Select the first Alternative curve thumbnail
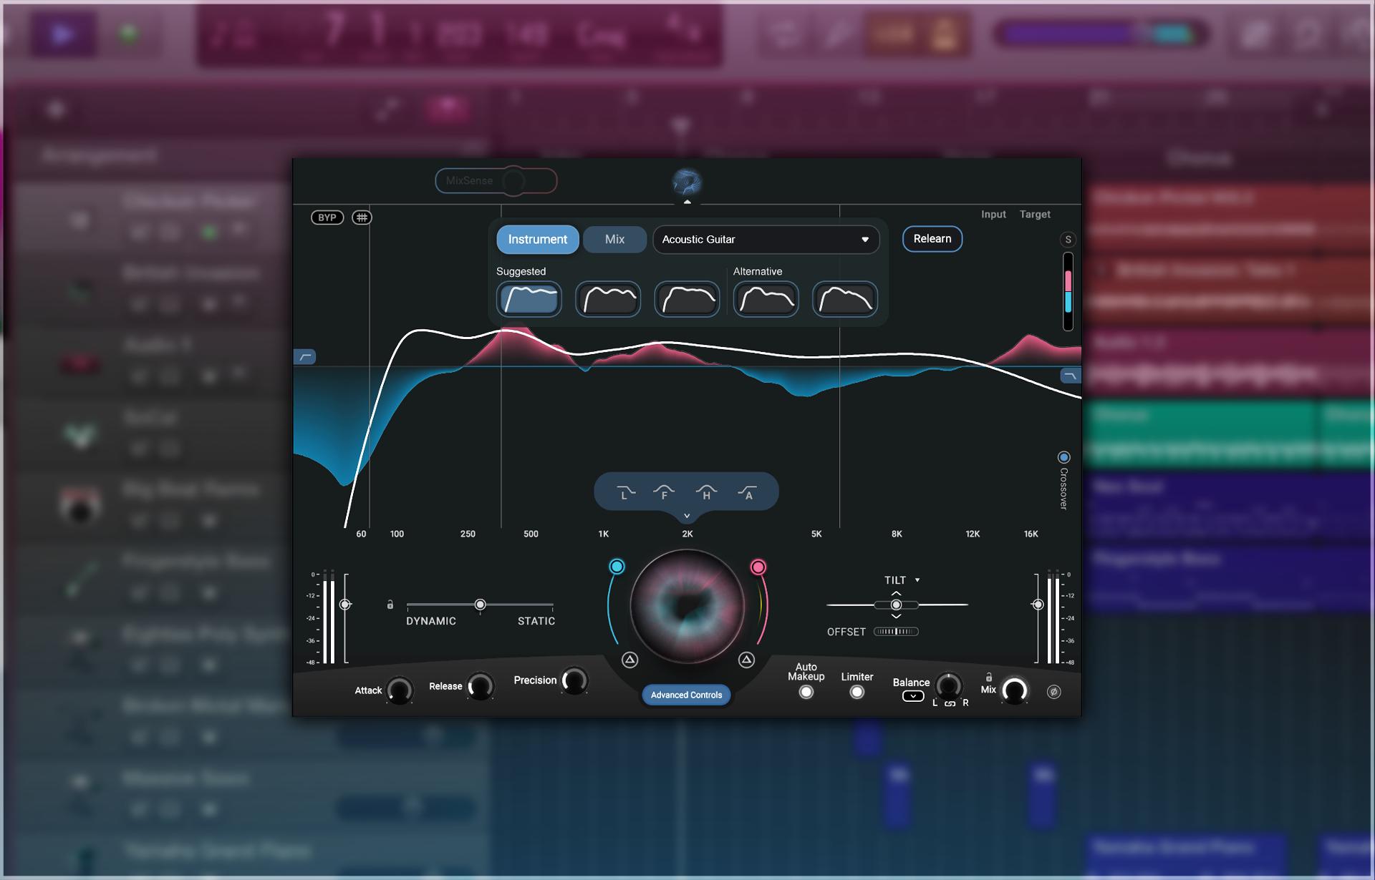Screen dimensions: 1375x880 [x=766, y=299]
